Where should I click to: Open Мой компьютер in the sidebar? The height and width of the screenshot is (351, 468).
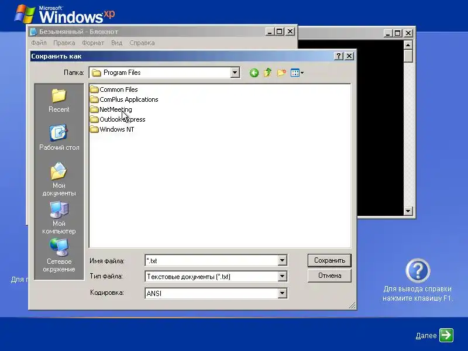tap(59, 218)
